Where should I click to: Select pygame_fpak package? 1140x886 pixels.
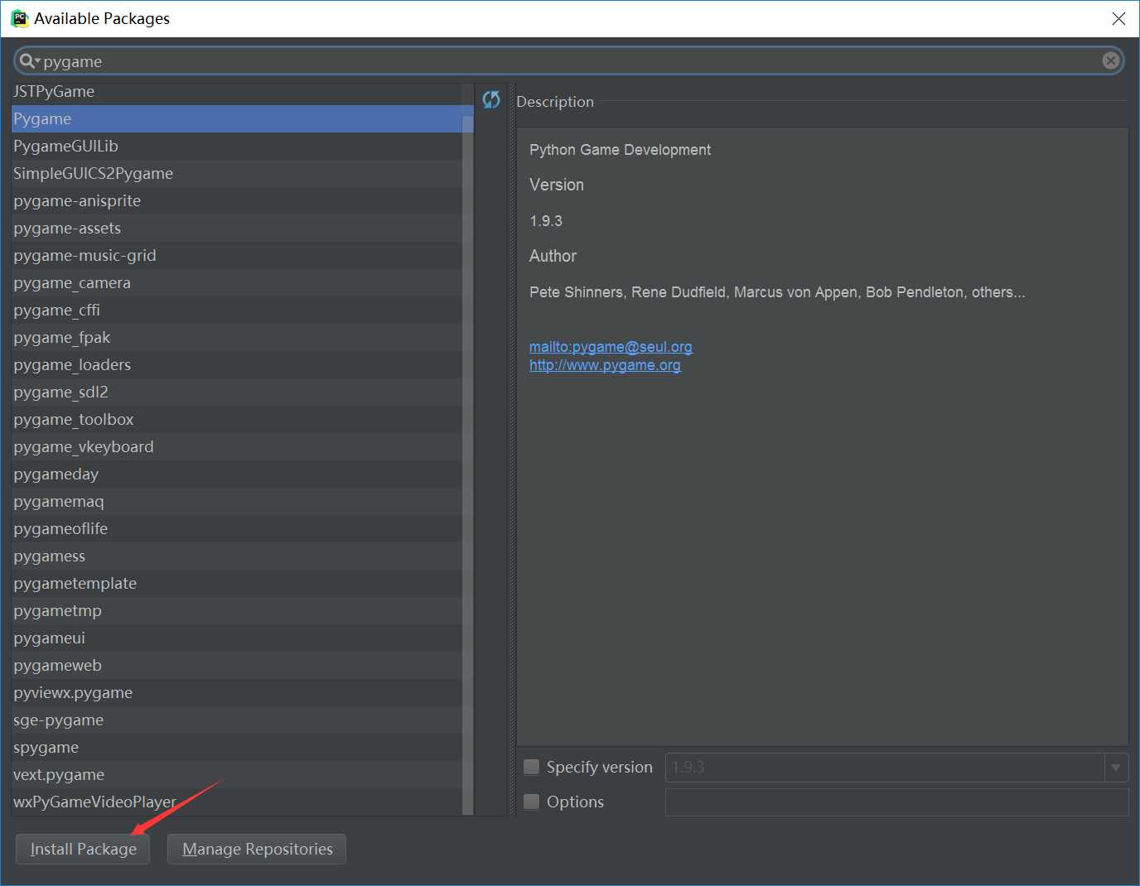[237, 337]
